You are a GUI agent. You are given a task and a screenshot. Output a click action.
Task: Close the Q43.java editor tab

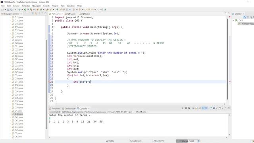pyautogui.click(x=62, y=14)
